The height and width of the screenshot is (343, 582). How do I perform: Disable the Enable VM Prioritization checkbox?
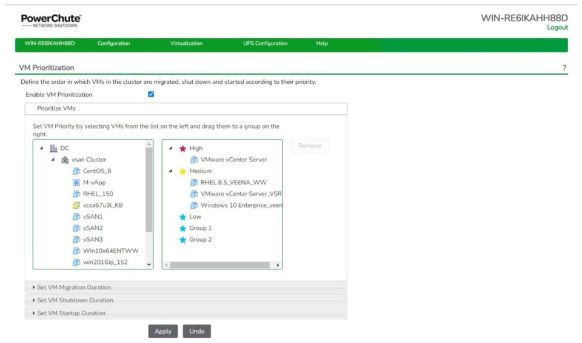click(151, 94)
